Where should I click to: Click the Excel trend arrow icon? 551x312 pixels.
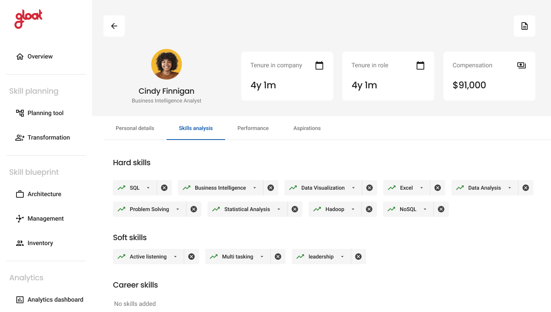tap(392, 188)
